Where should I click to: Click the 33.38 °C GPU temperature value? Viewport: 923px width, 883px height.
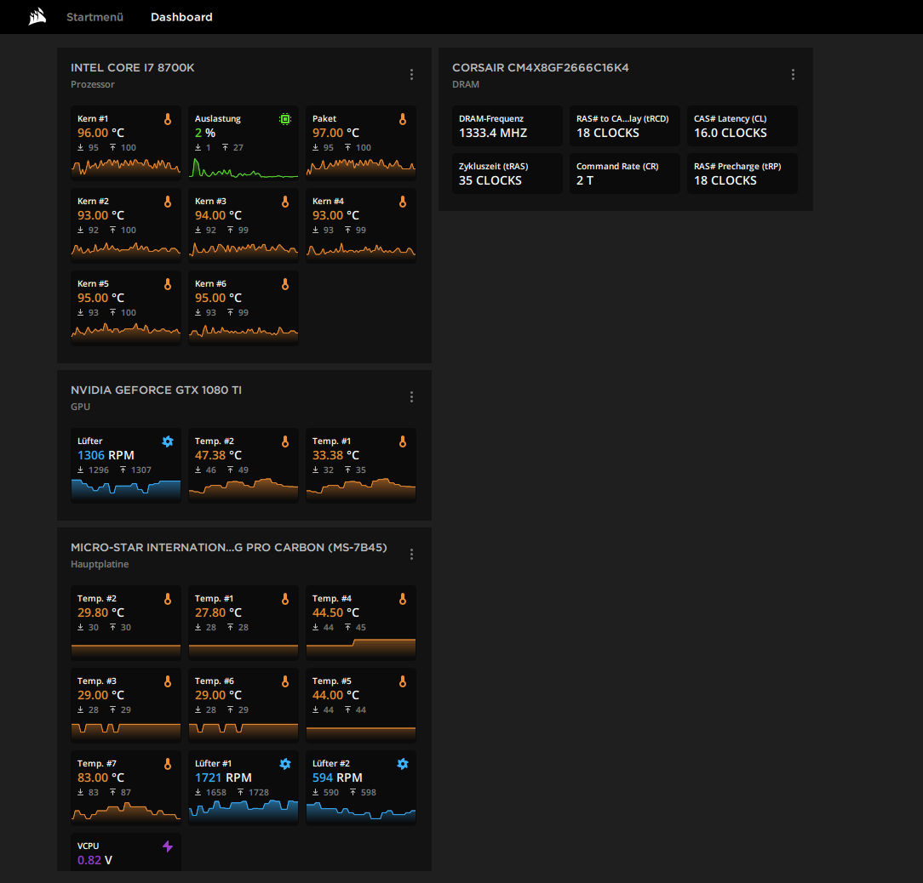click(x=335, y=455)
